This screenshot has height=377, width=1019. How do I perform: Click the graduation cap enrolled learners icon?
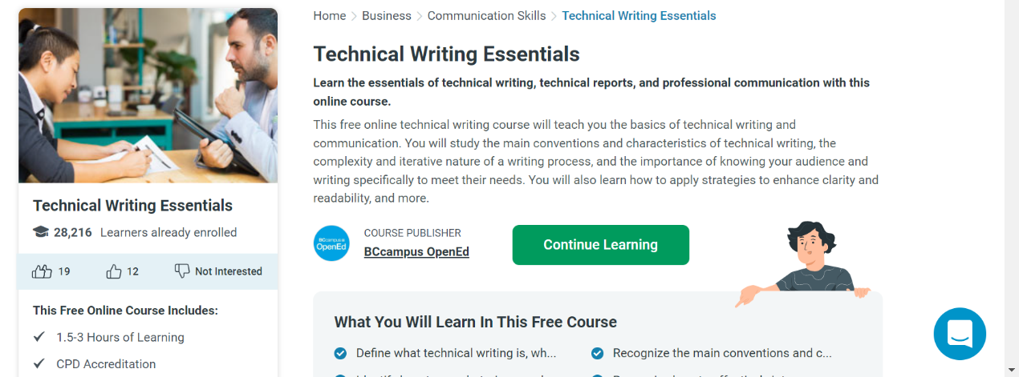pyautogui.click(x=40, y=232)
